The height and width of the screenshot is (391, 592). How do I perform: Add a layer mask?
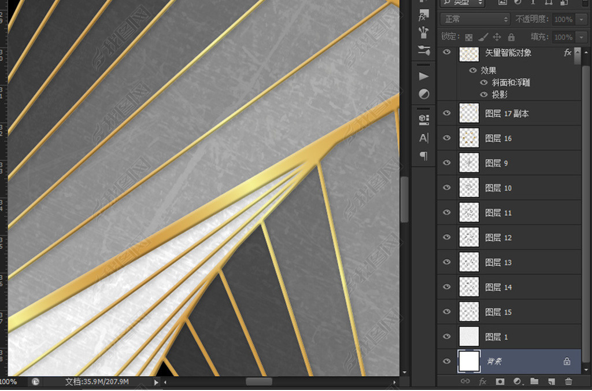pos(500,382)
